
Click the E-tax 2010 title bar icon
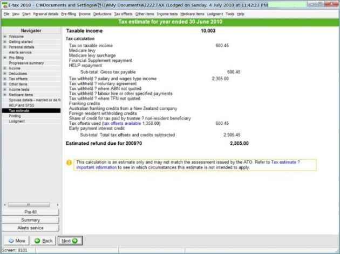(4, 4)
